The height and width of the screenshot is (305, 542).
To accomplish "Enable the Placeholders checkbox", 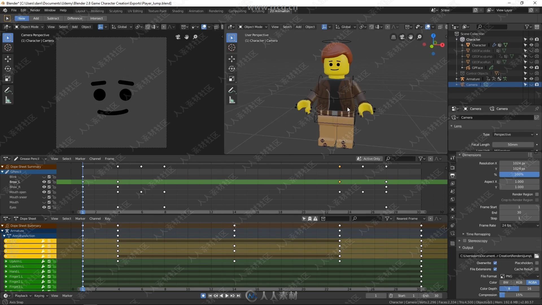I will click(537, 263).
